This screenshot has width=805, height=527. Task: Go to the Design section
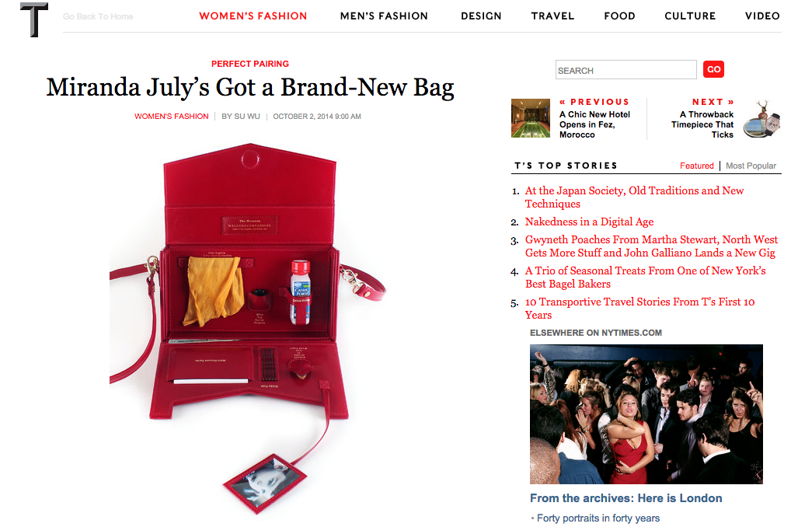pyautogui.click(x=481, y=16)
